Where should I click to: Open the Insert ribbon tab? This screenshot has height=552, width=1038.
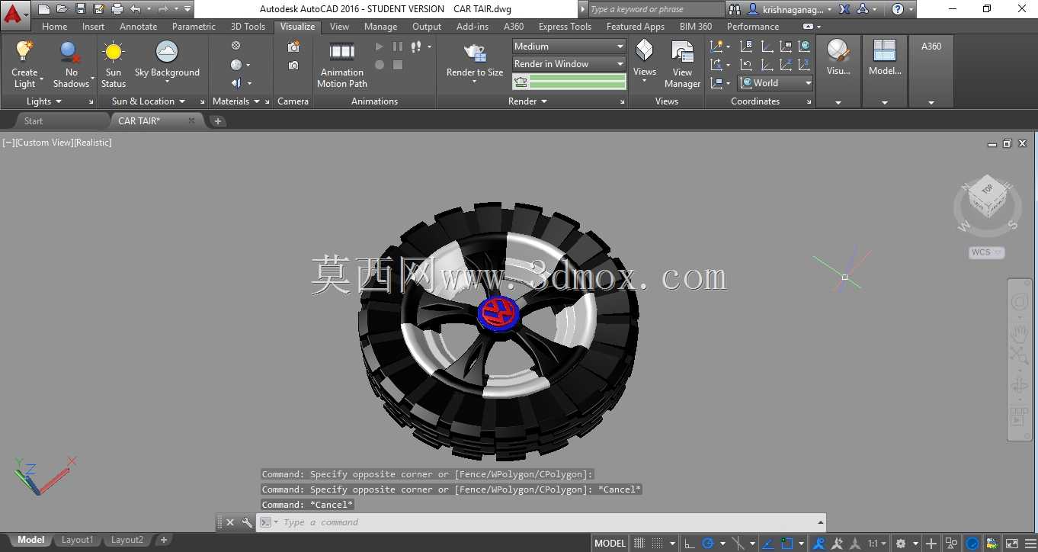point(94,27)
